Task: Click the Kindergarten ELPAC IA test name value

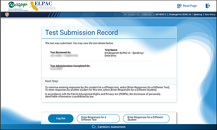Action: point(124,54)
